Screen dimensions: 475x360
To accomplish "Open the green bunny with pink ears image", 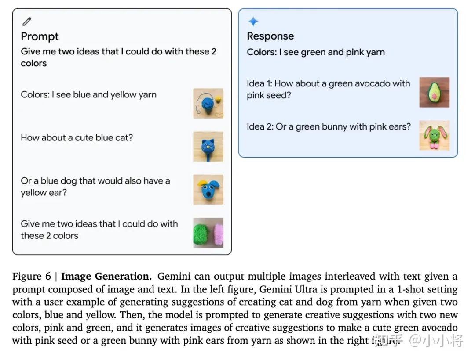I will 434,135.
